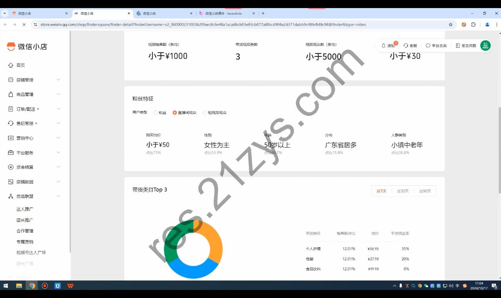Screen dimensions: 501x298
Task: Click the 售后管理 headset icon
Action: [11, 123]
